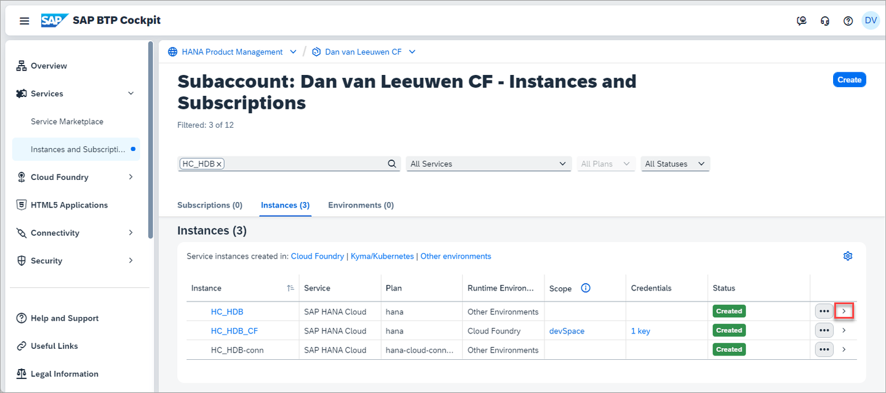
Task: Click the Overview sidebar icon
Action: (x=22, y=66)
